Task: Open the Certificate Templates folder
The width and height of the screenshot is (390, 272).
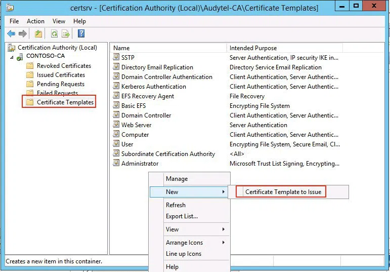Action: (65, 102)
